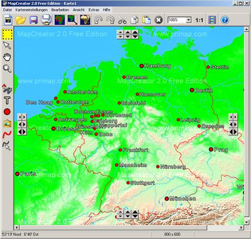This screenshot has width=251, height=239.
Task: Click largest down arrow on bottom map edge
Action: pyautogui.click(x=135, y=216)
